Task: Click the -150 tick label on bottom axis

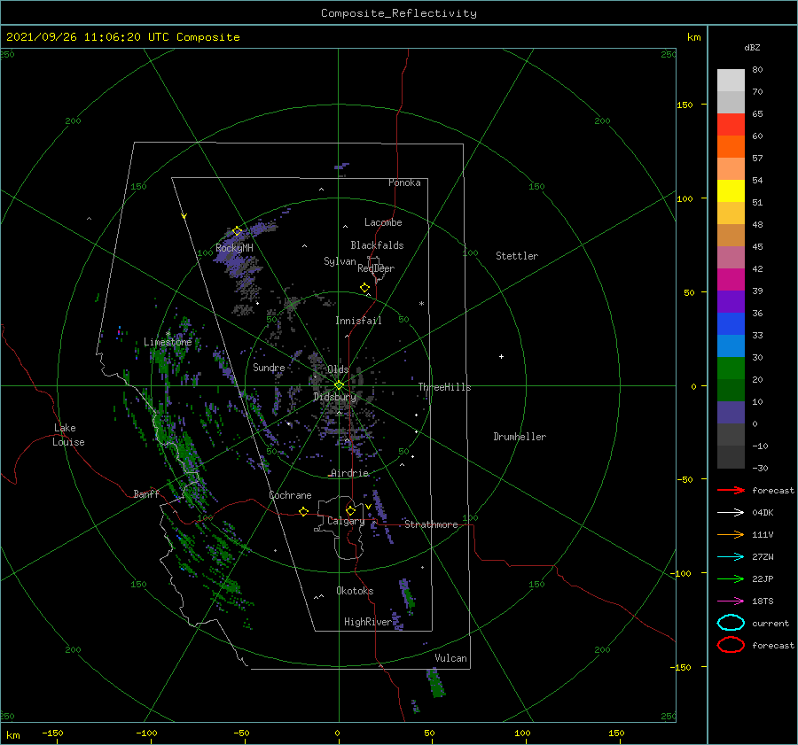Action: [x=52, y=733]
